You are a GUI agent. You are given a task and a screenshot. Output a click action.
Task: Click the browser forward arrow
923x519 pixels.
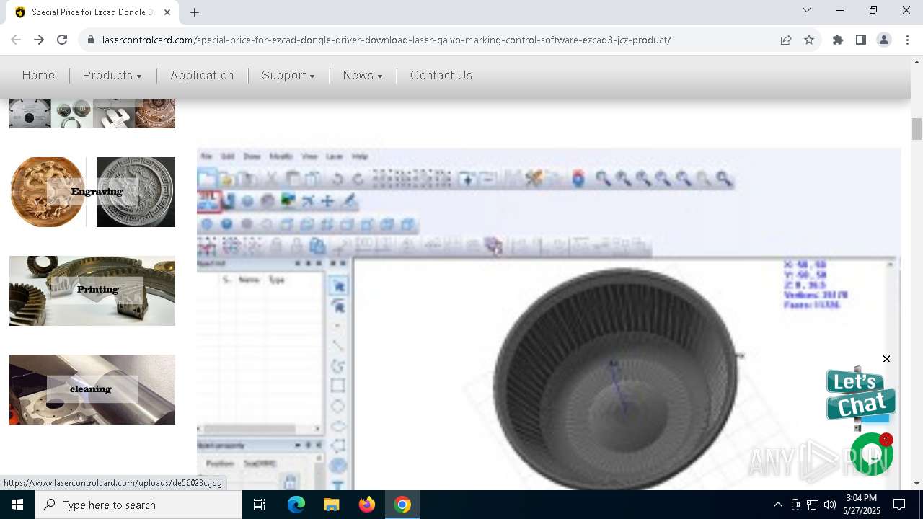39,40
